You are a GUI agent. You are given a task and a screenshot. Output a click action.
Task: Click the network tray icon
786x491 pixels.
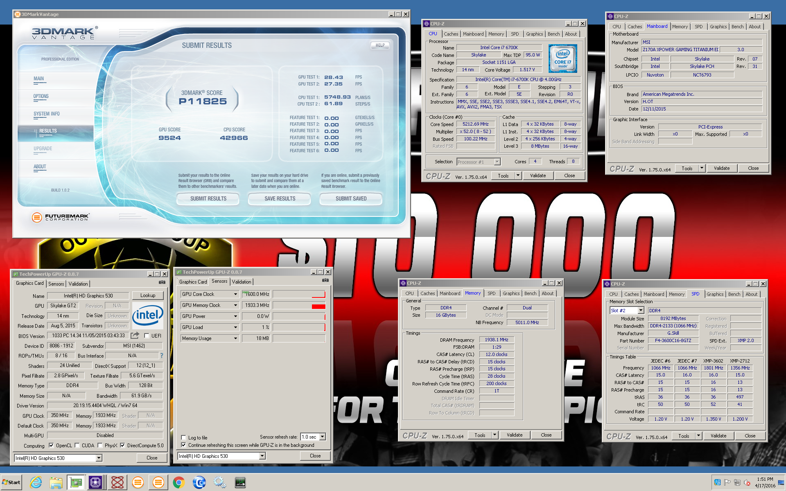[737, 482]
